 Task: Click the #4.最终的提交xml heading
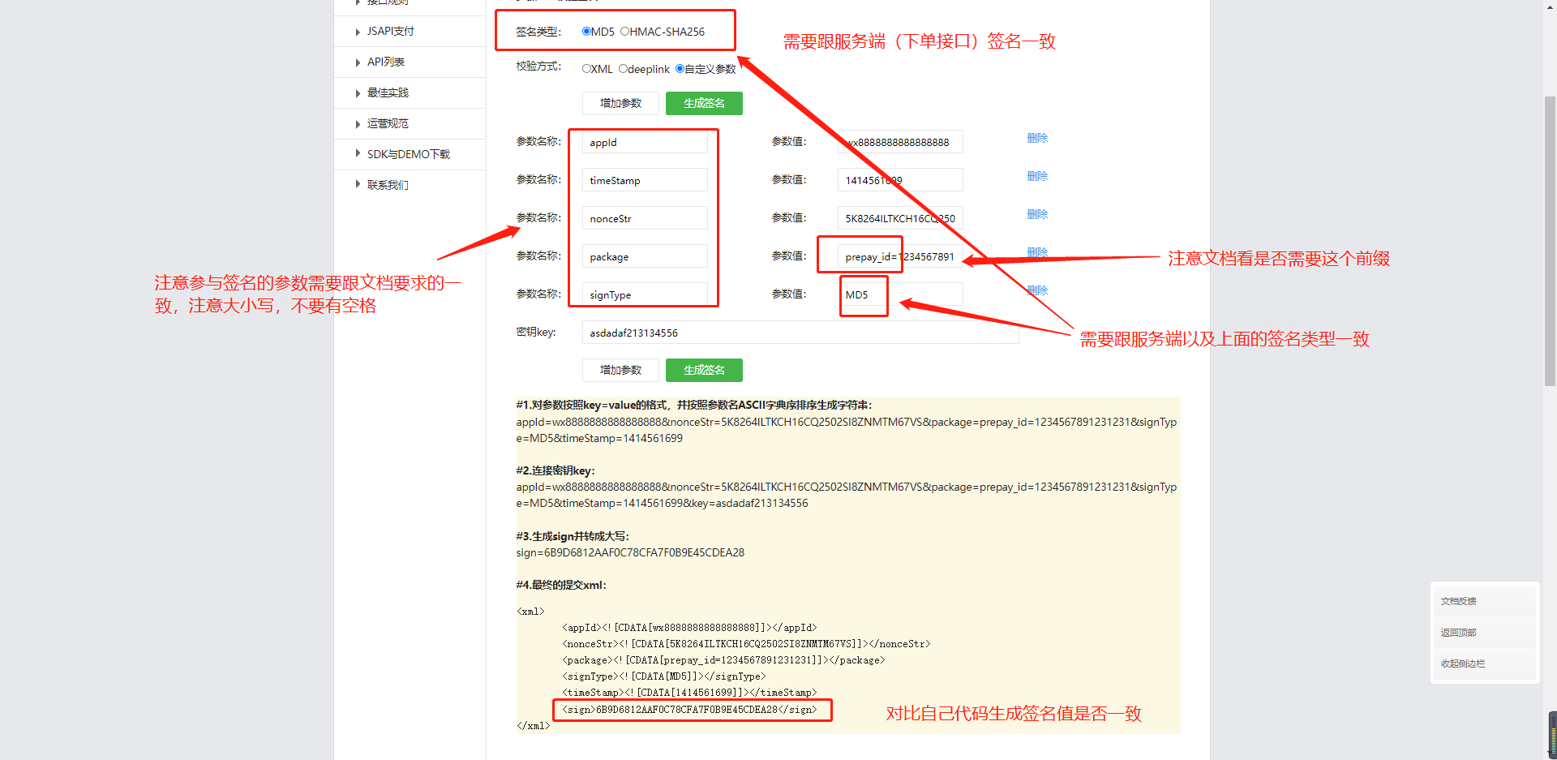point(561,585)
